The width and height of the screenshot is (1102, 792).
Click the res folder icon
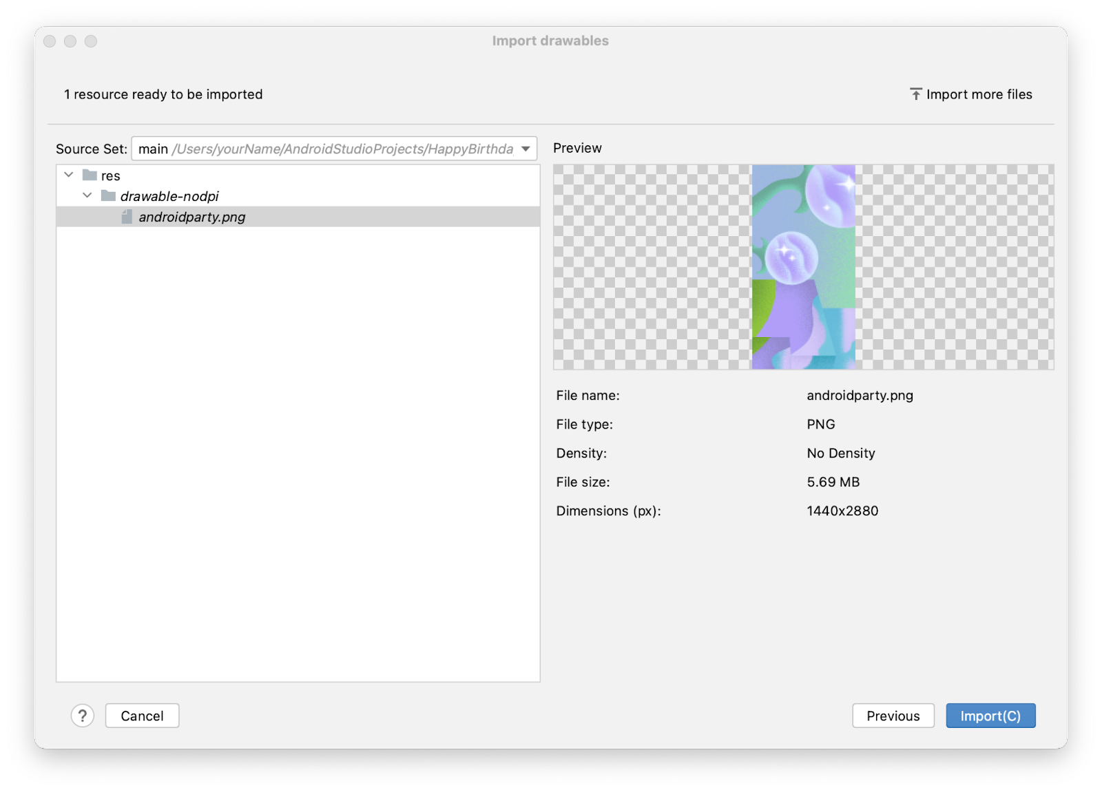(x=90, y=175)
